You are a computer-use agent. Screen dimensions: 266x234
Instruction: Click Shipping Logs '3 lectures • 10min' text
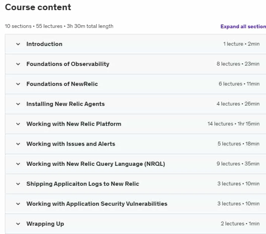(x=238, y=184)
